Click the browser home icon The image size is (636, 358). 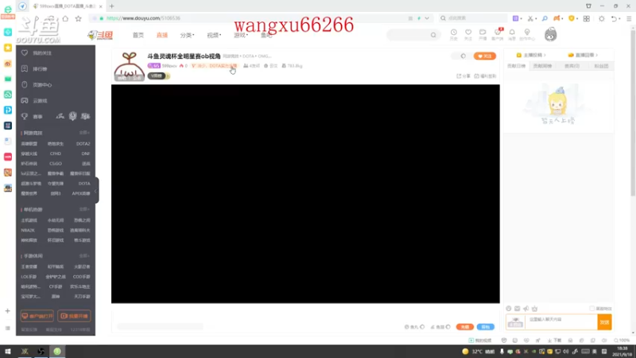click(x=65, y=18)
